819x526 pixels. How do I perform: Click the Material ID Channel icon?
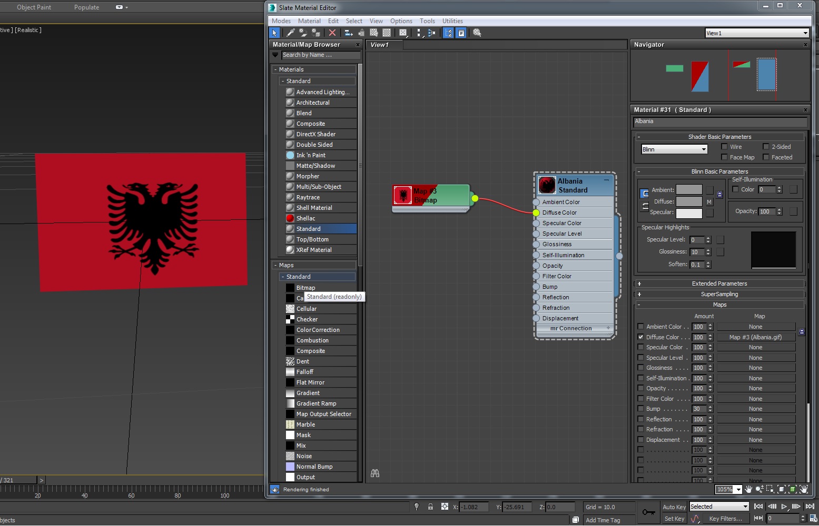[x=403, y=33]
